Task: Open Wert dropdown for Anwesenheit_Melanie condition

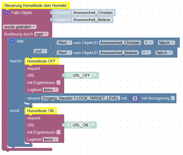Action: [64, 53]
